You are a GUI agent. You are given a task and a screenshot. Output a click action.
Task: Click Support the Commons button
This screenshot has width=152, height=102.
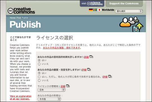[124, 3]
